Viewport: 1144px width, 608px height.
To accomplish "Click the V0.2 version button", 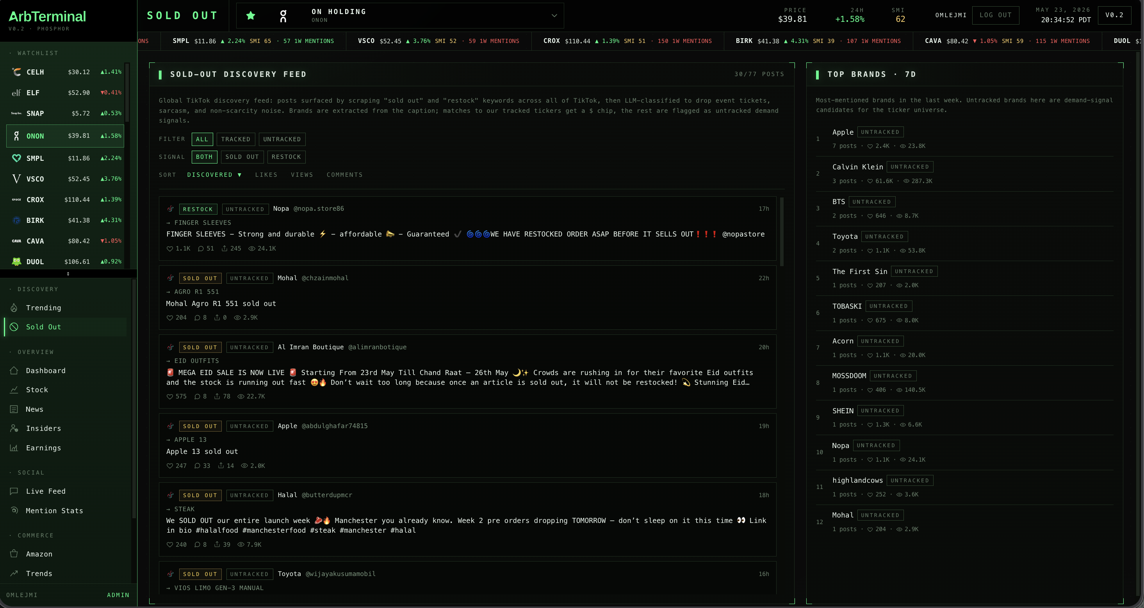I will pyautogui.click(x=1114, y=15).
